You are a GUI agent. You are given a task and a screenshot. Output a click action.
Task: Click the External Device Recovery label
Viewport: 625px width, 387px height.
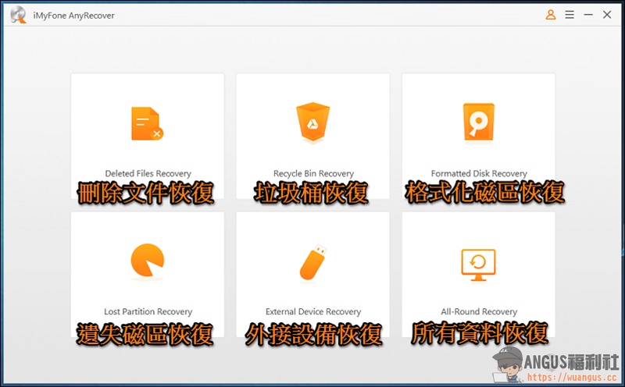tap(313, 312)
